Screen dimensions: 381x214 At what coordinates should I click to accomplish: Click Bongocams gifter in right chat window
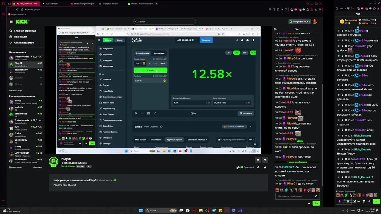348,20
